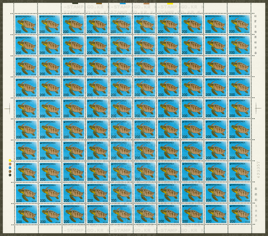Select the tan dot below the yellow dot

[x=10, y=164]
